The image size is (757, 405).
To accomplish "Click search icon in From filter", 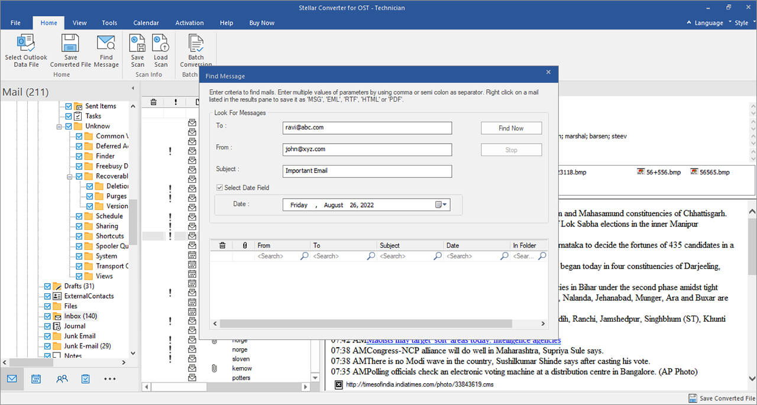I will 304,256.
